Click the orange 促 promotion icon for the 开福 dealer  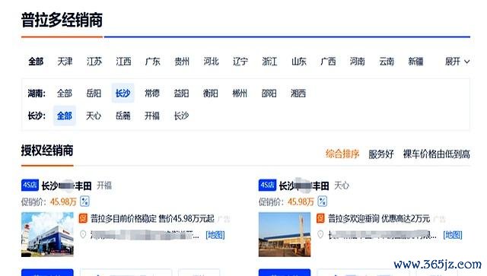(x=83, y=218)
